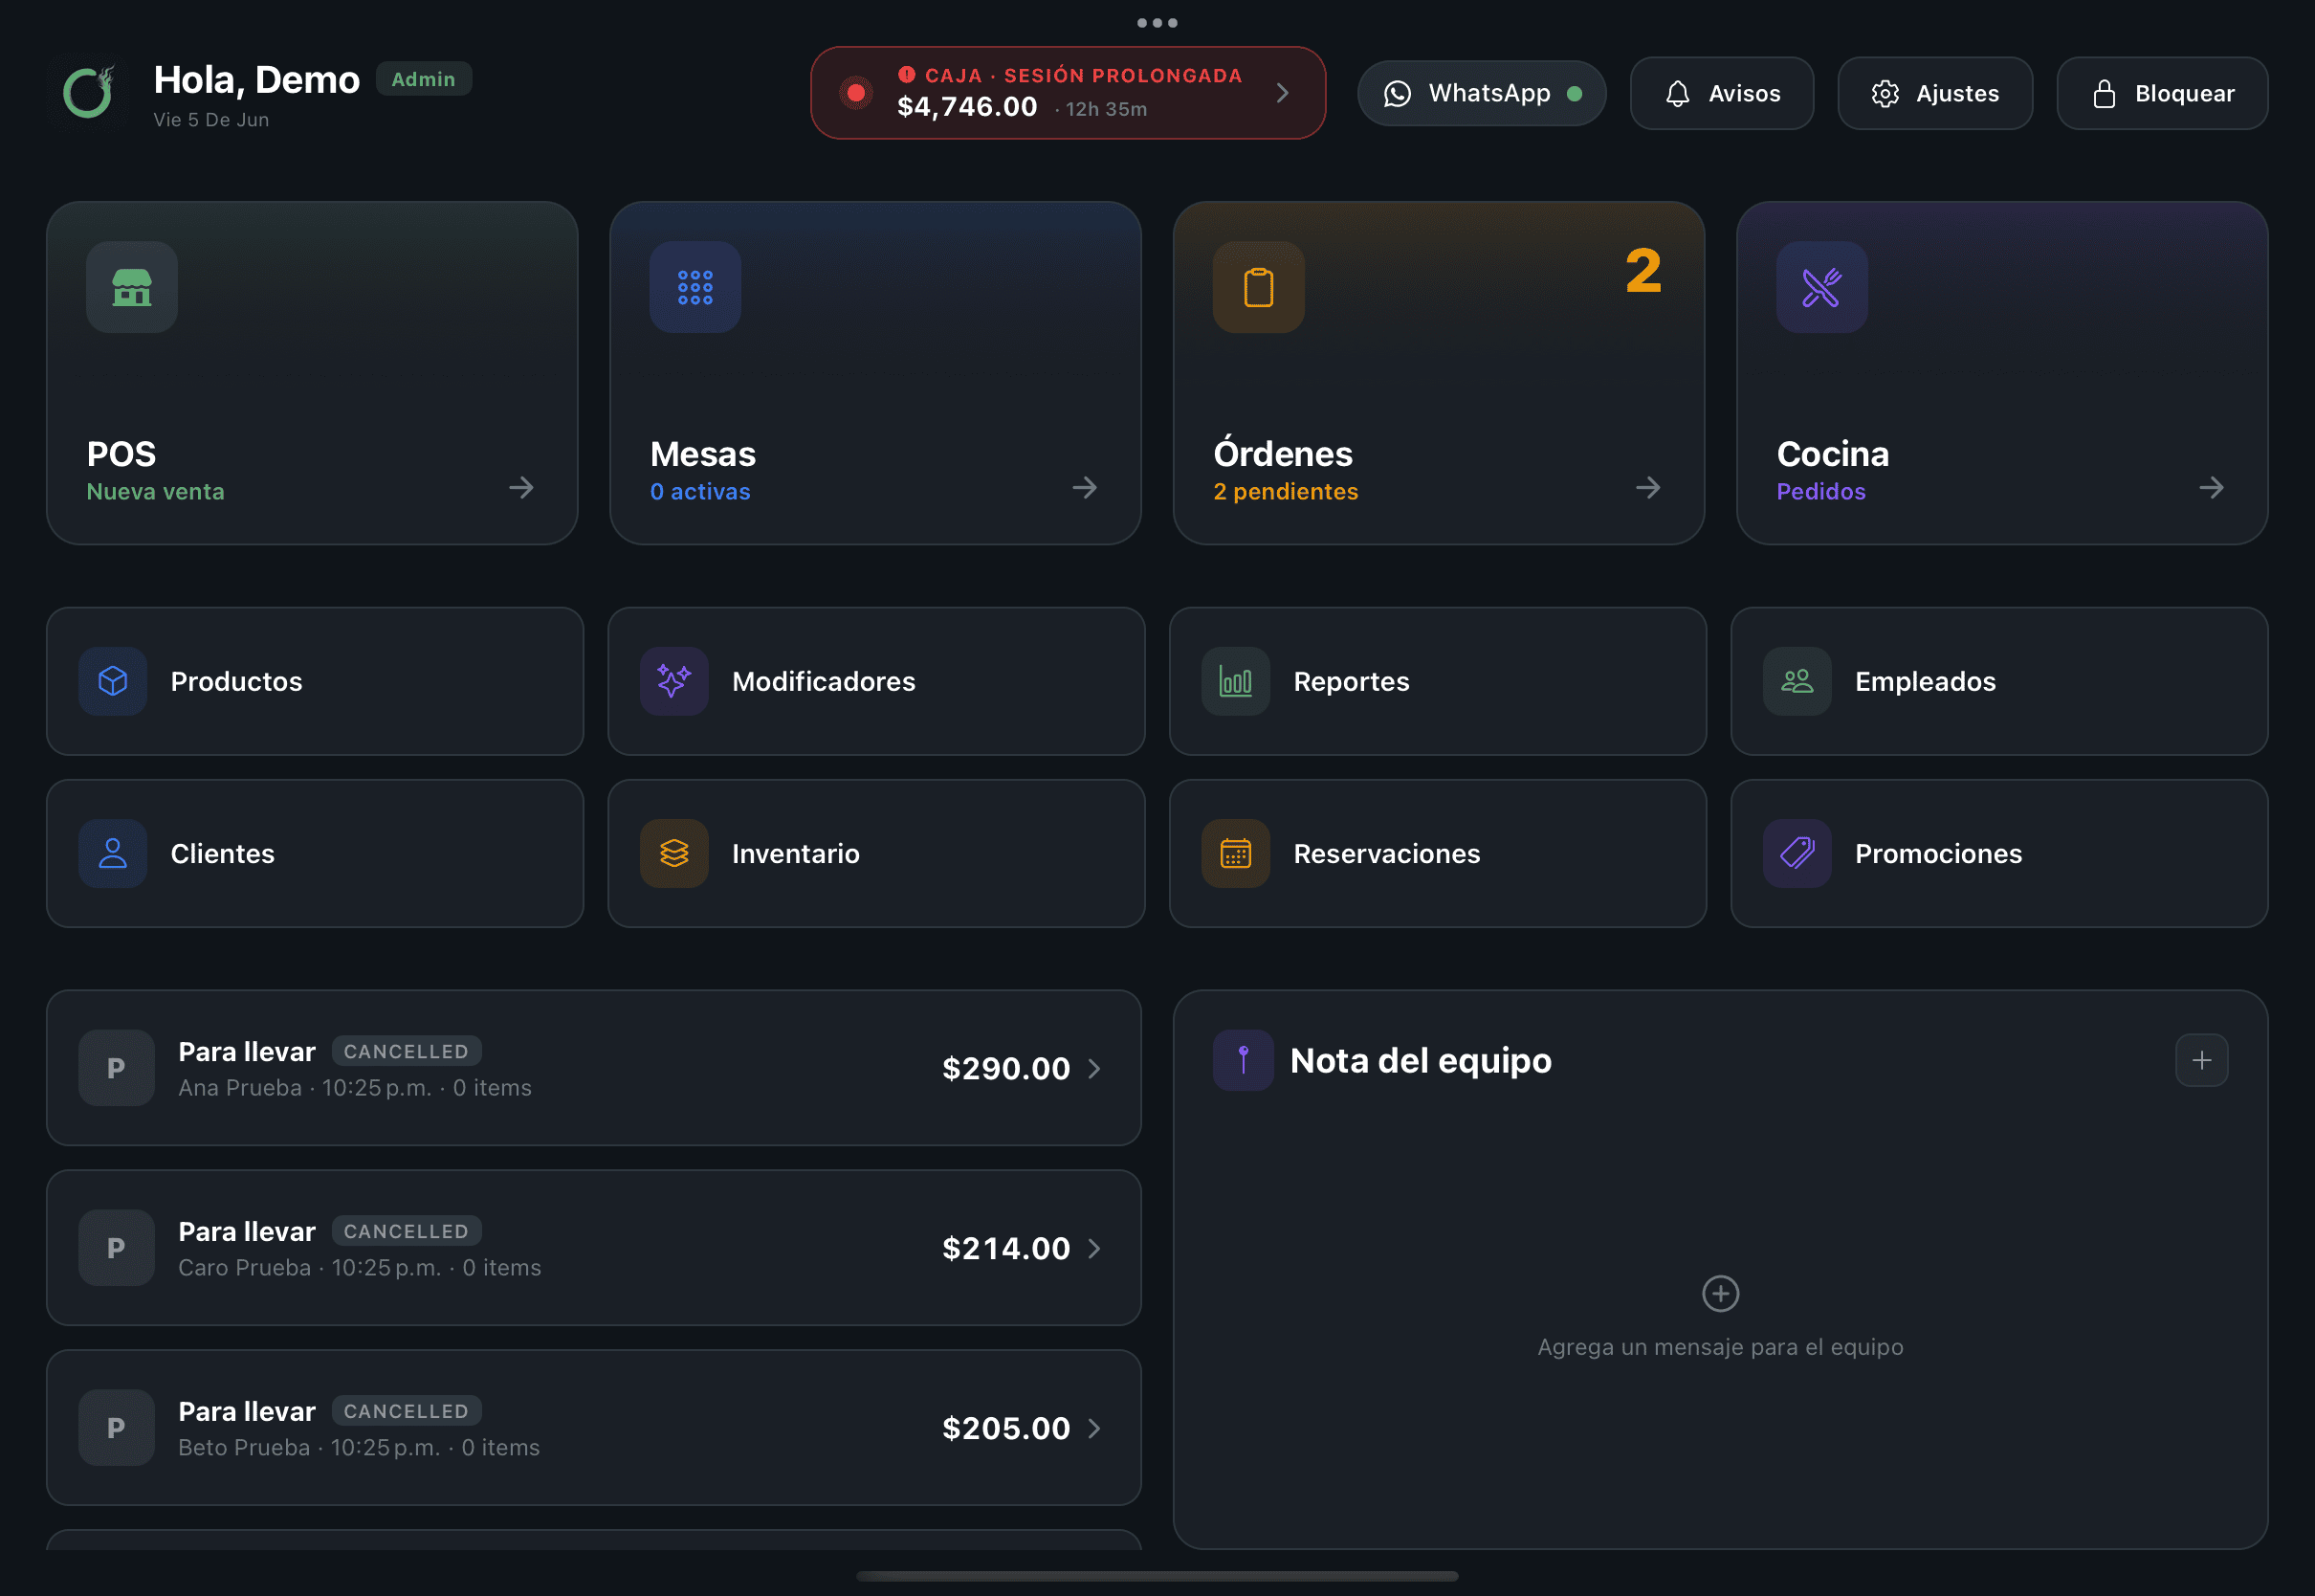Add a team note with plus button
The height and width of the screenshot is (1596, 2315).
[2201, 1060]
